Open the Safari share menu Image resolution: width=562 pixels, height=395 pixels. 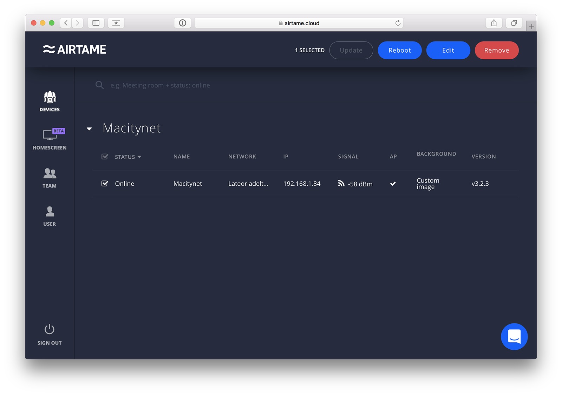coord(494,23)
